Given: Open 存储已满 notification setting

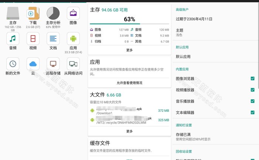Looking at the screenshot, I should point(215,137).
